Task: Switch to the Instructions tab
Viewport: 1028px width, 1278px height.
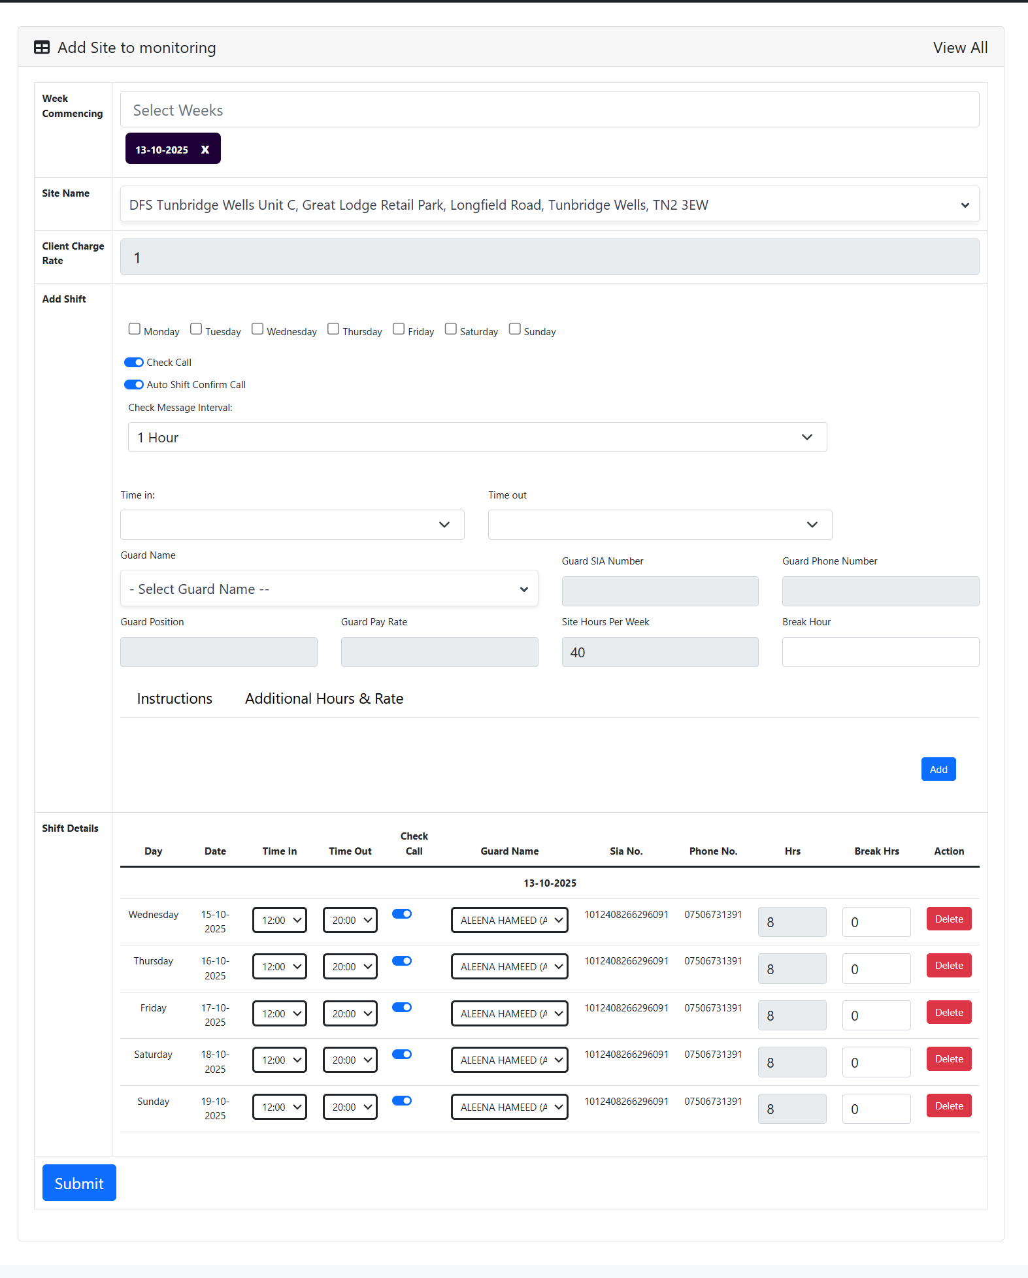Action: click(x=174, y=699)
